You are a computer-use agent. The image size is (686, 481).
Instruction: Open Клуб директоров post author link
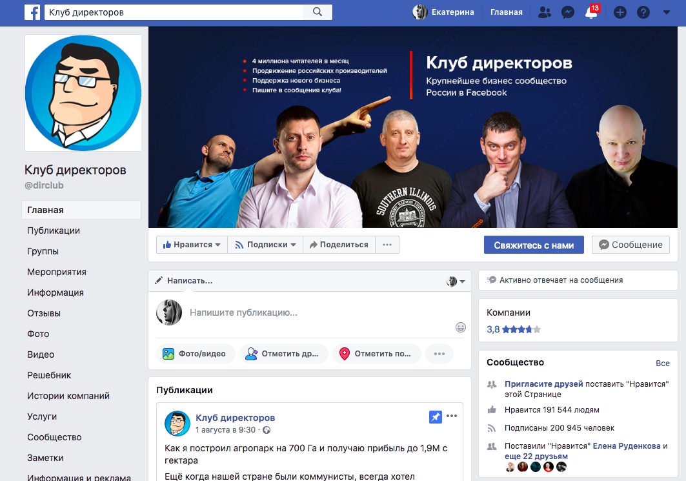236,418
